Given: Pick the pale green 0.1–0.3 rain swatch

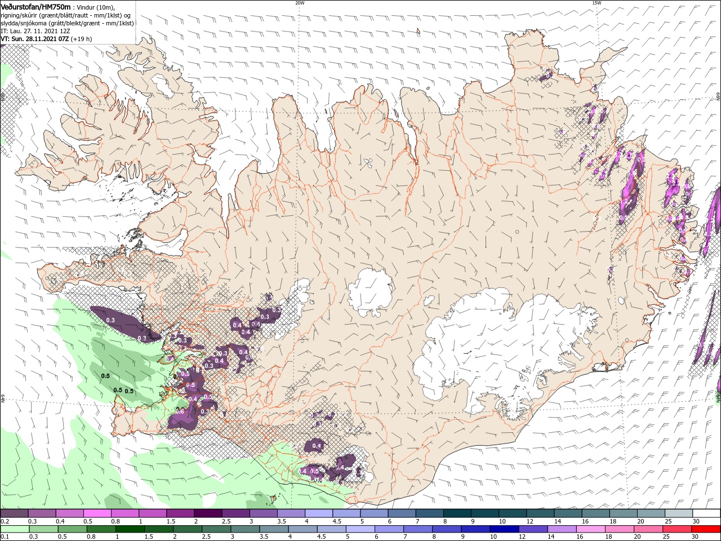Looking at the screenshot, I should pyautogui.click(x=15, y=529).
